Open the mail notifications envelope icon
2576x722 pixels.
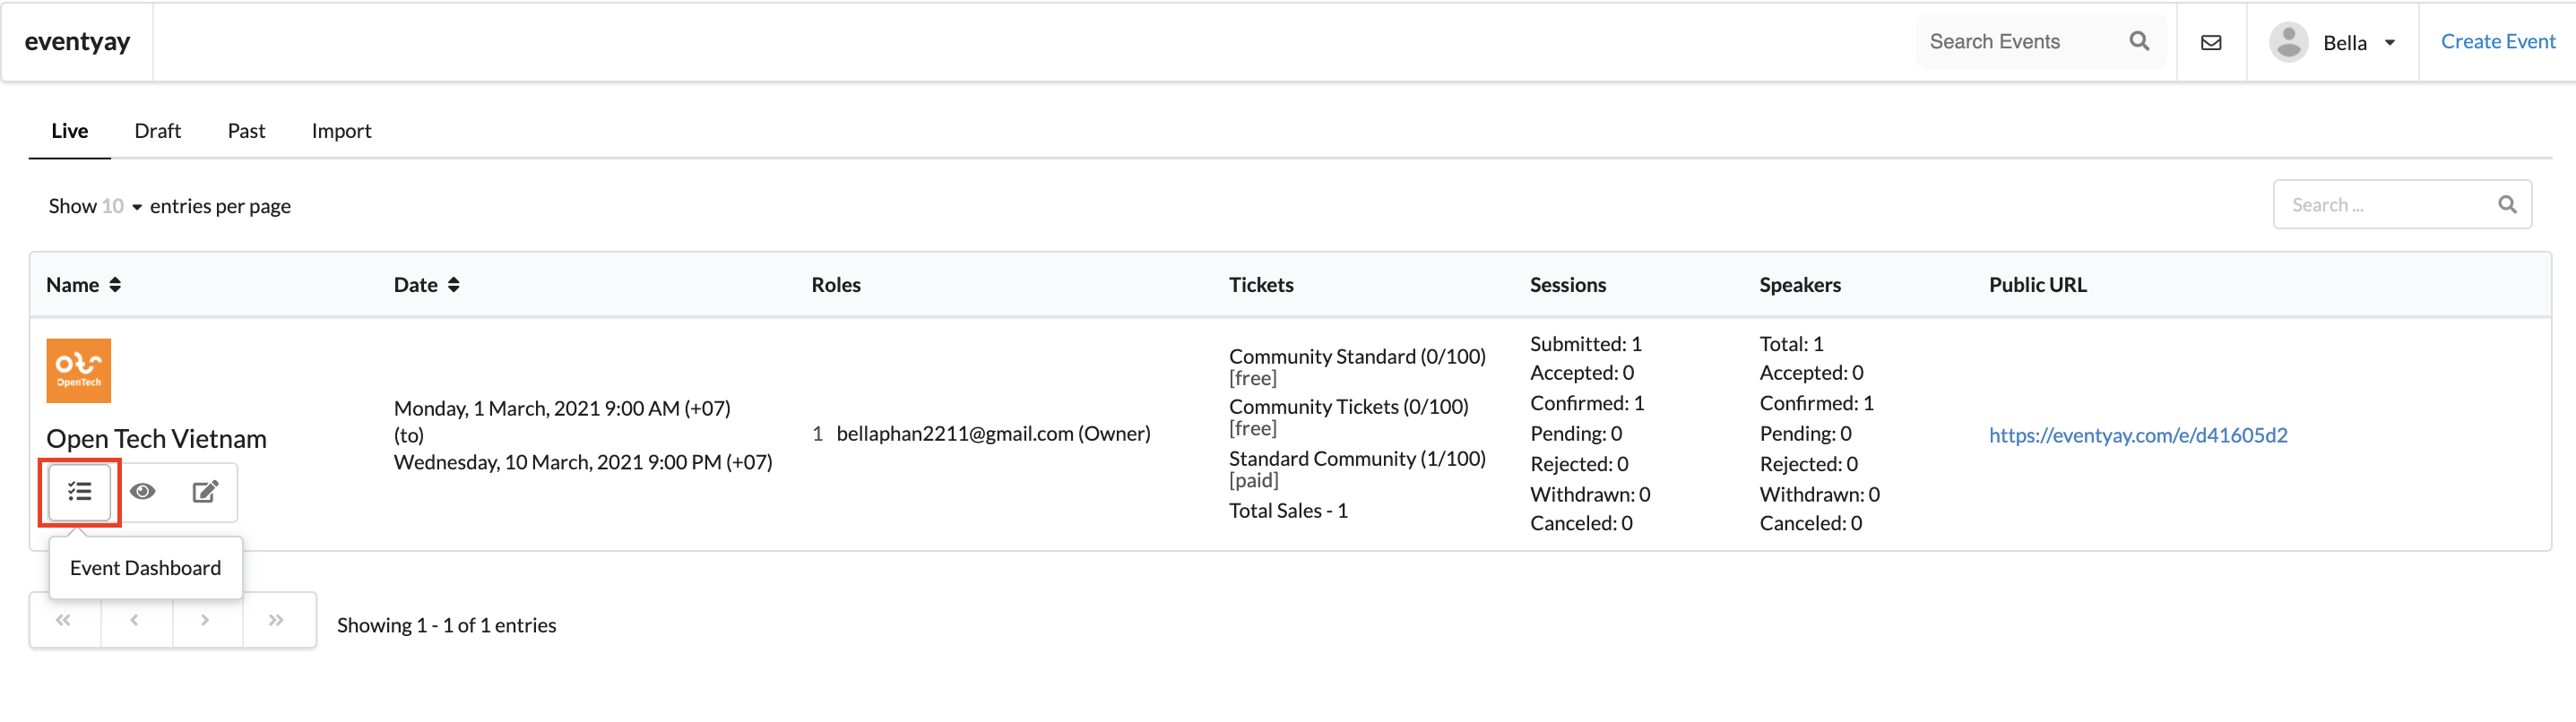2211,42
